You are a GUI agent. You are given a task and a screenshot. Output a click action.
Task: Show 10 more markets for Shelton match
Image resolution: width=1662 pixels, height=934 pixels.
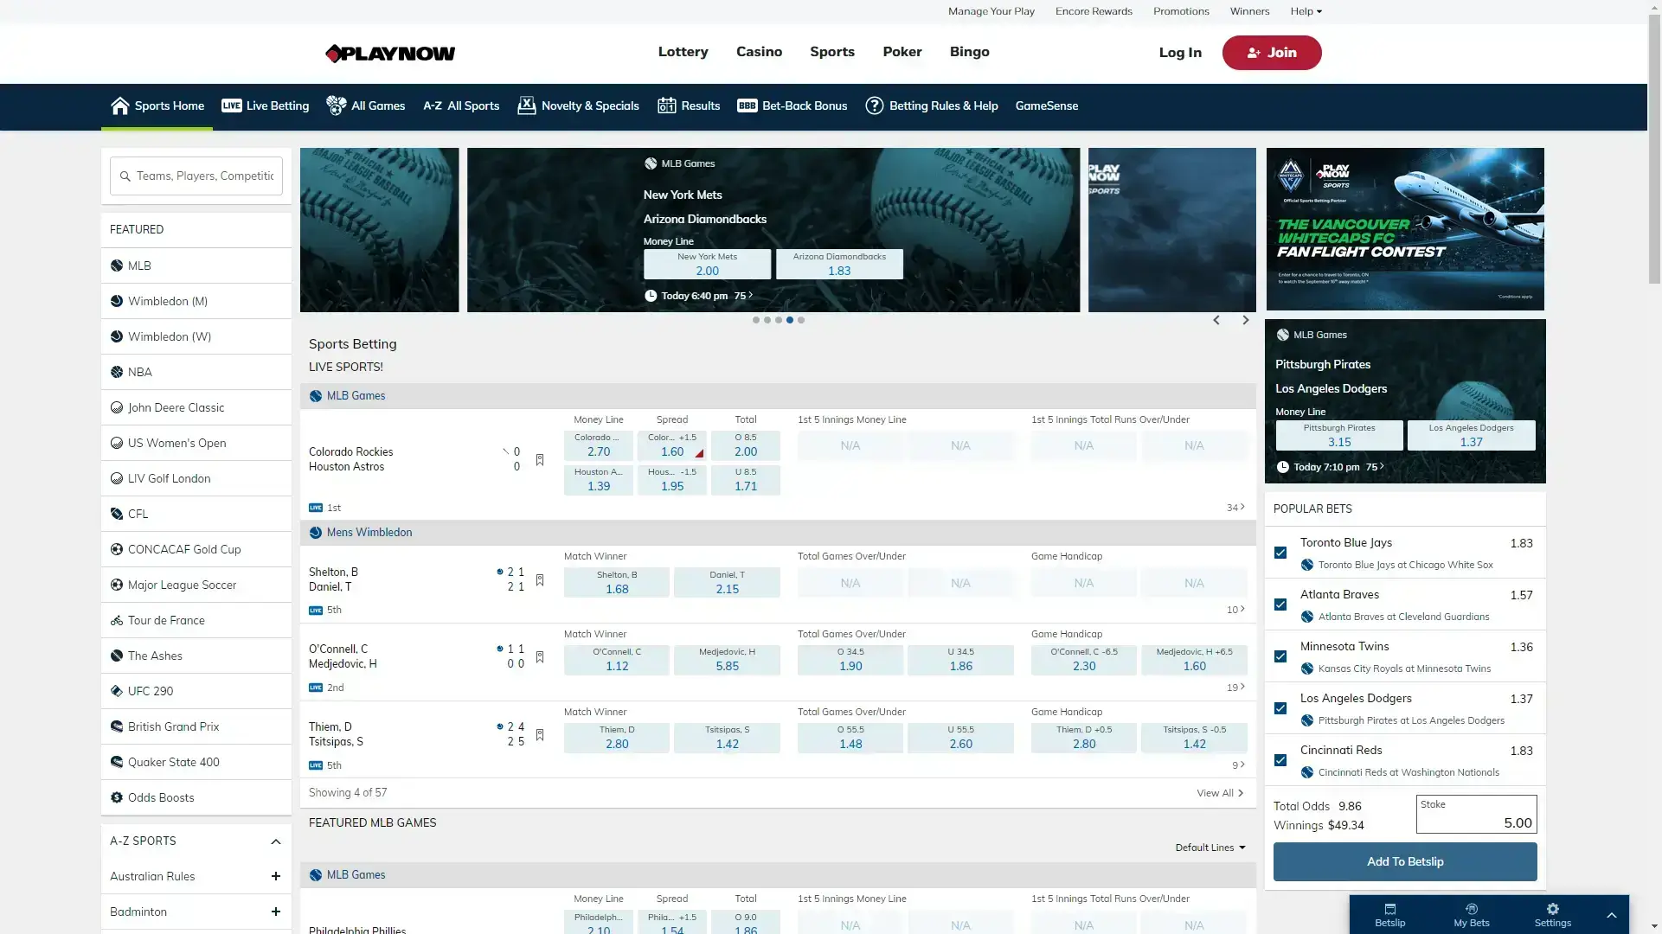1235,610
